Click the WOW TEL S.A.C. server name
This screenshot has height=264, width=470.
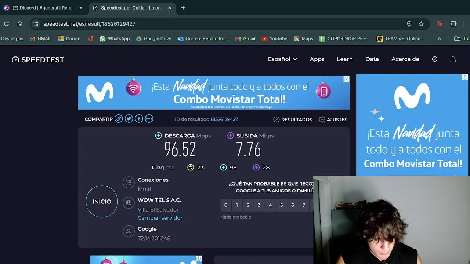click(159, 200)
